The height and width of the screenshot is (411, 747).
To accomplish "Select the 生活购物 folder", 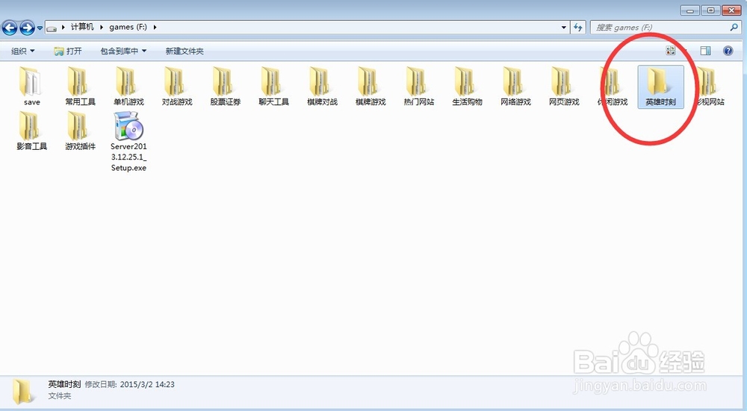I will (468, 87).
